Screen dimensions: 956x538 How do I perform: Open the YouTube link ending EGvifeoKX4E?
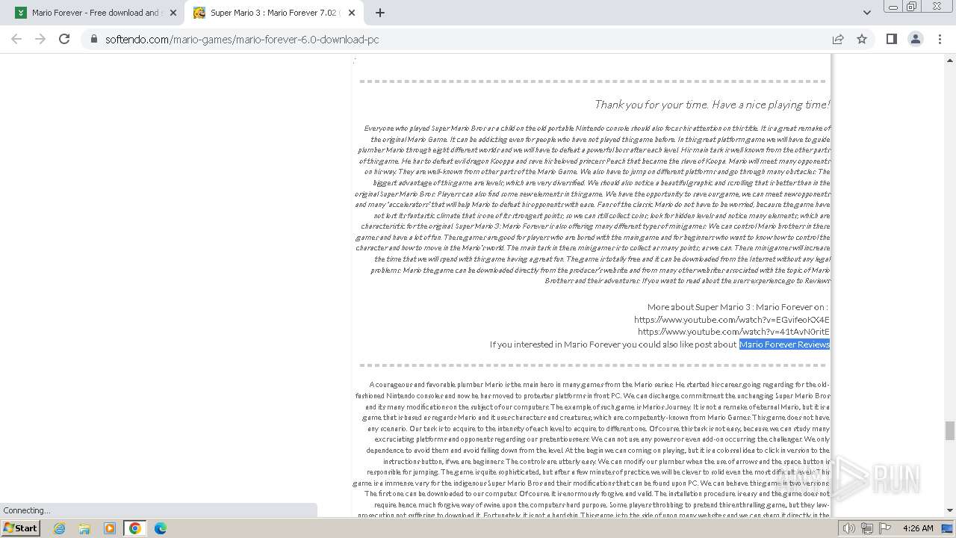(x=732, y=319)
